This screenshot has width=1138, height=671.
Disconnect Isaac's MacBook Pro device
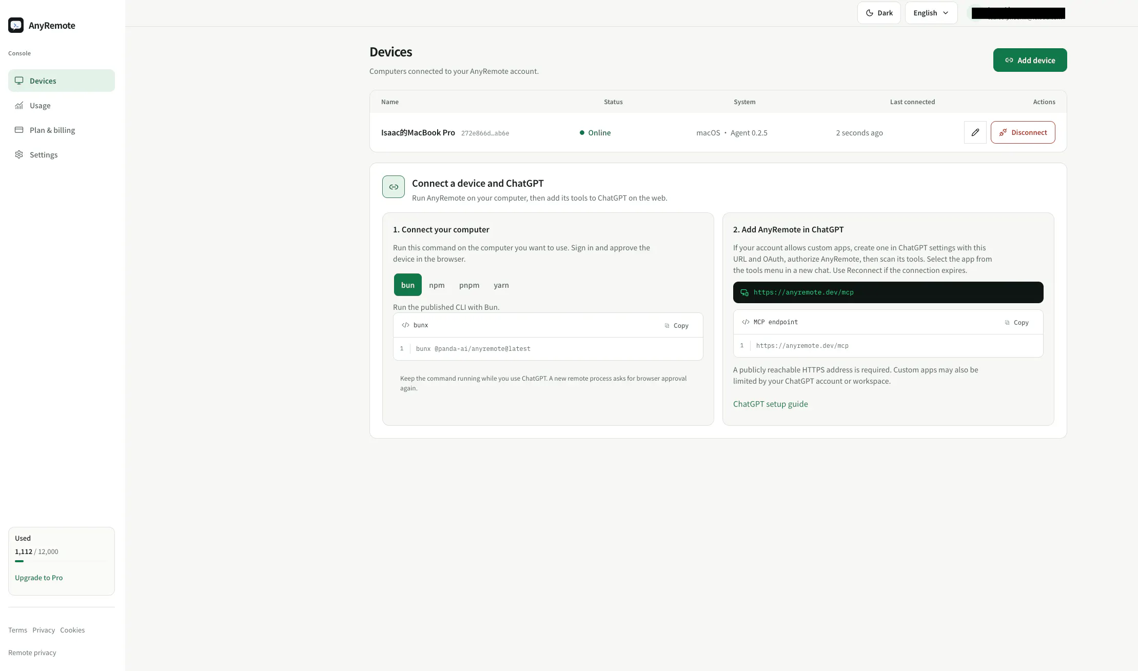pos(1023,132)
